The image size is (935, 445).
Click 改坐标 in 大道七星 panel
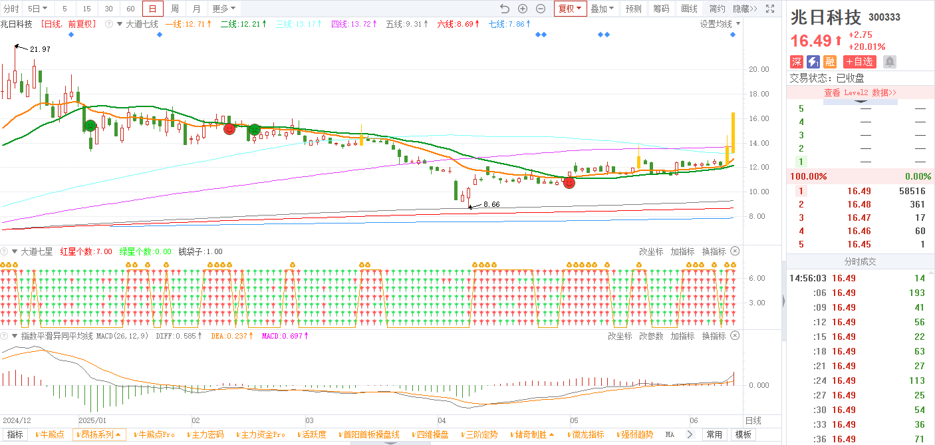pos(651,251)
